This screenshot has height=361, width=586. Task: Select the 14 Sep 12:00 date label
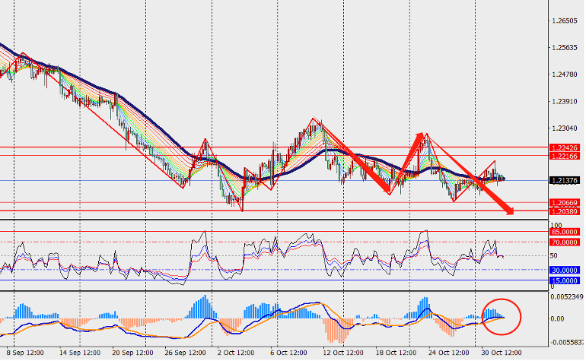click(80, 353)
